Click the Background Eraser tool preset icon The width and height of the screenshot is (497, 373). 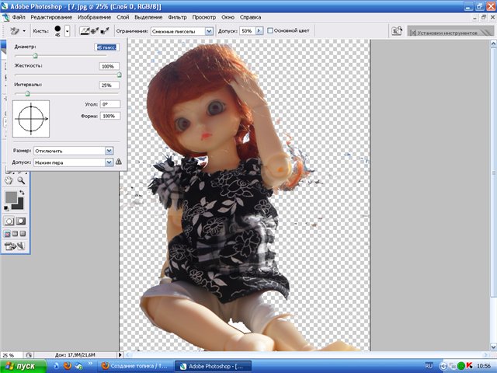(x=13, y=31)
